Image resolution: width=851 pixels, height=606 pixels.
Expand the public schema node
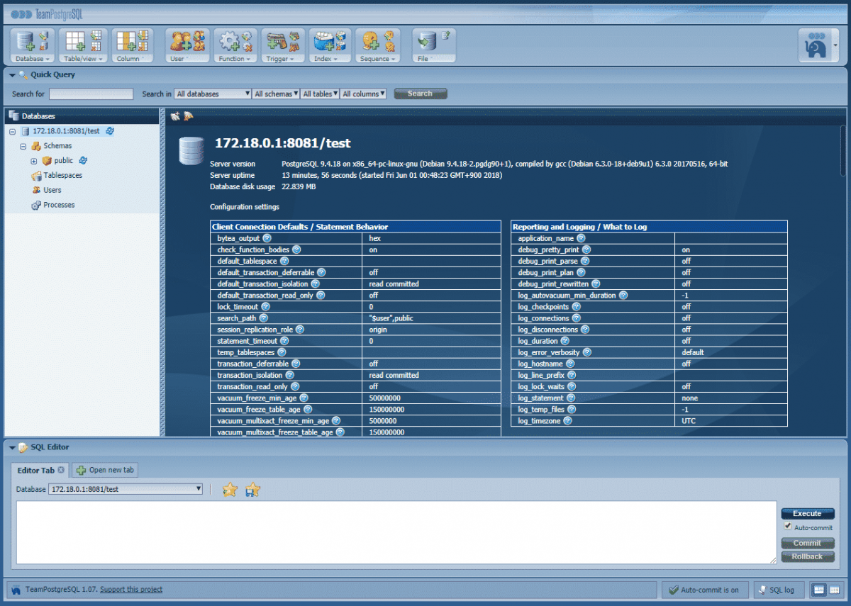tap(33, 161)
